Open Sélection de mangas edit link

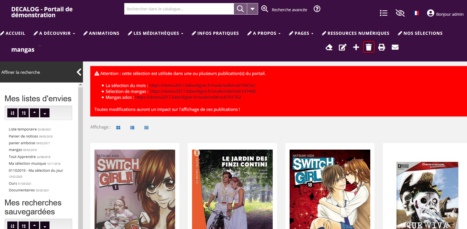202,91
